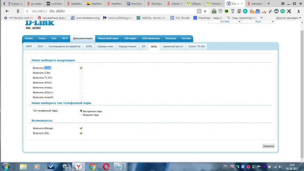This screenshot has height=171, width=304.
Task: Reload the router page
Action: point(27,11)
